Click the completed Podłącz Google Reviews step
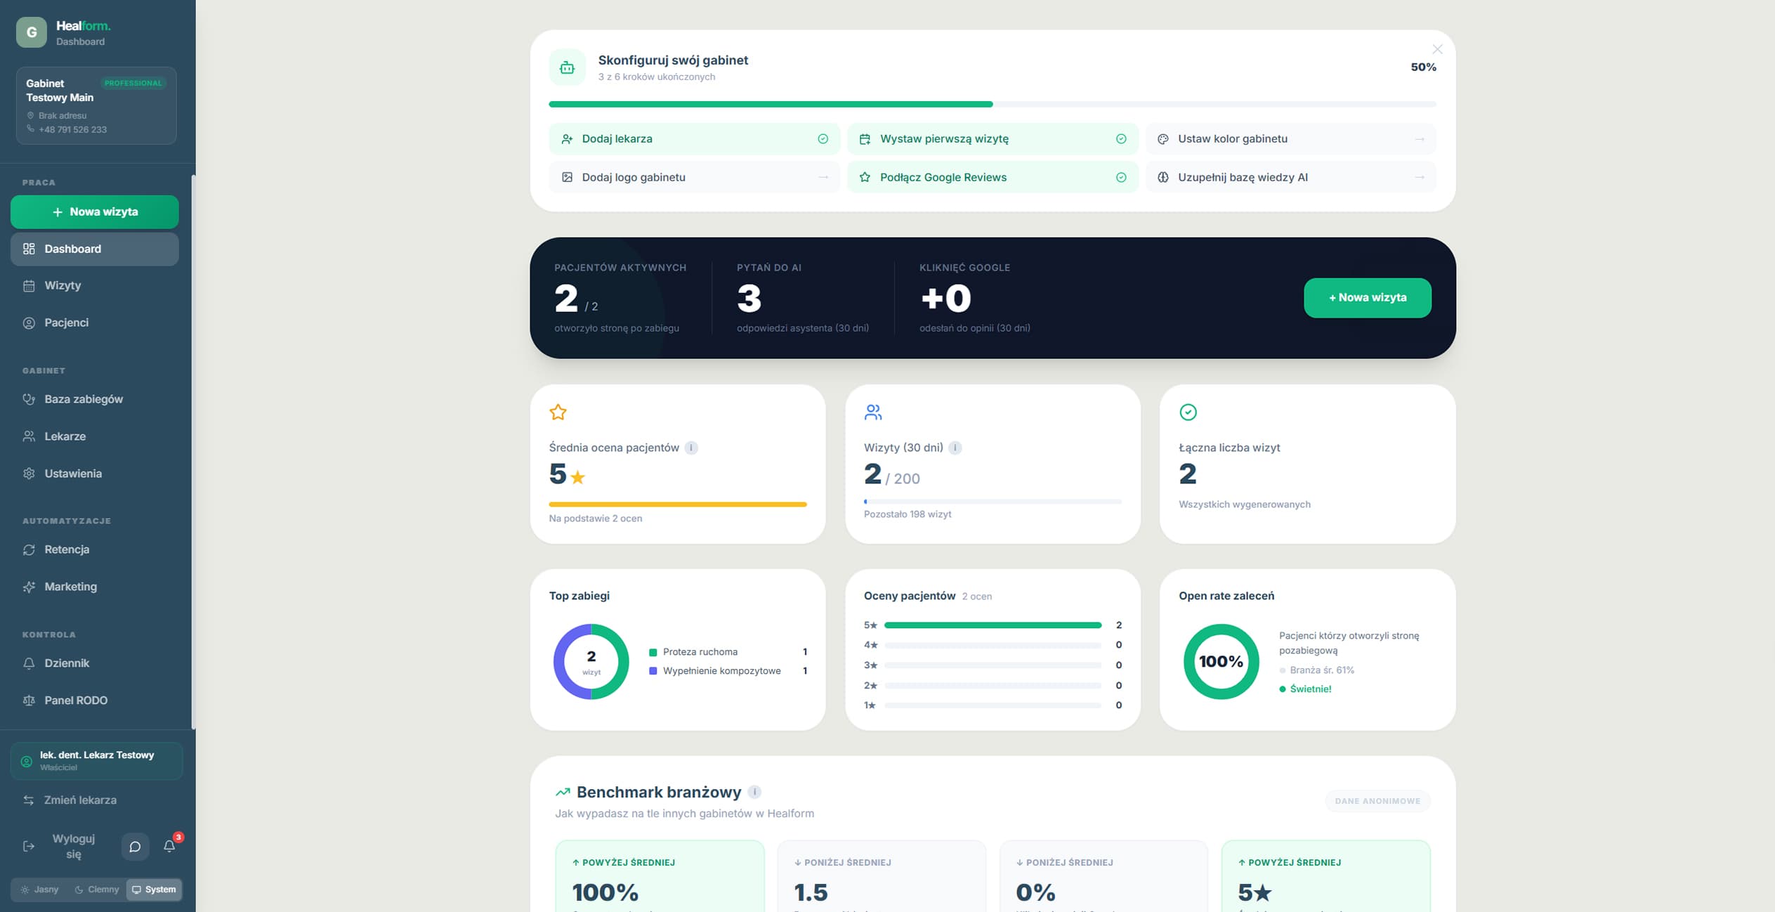 [993, 177]
